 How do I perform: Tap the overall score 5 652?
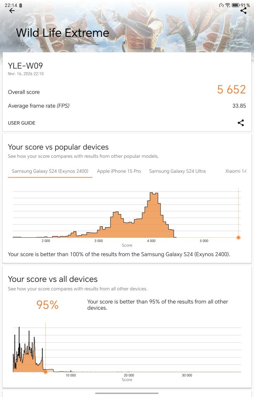click(232, 90)
